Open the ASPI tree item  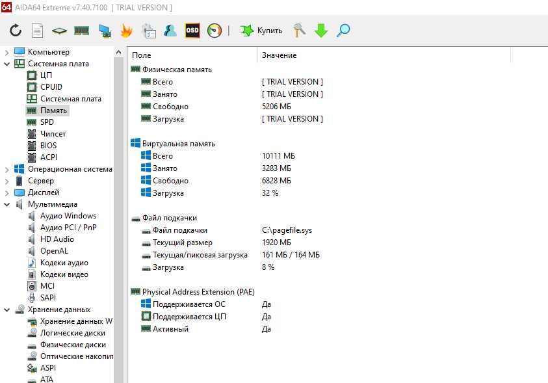tap(48, 368)
